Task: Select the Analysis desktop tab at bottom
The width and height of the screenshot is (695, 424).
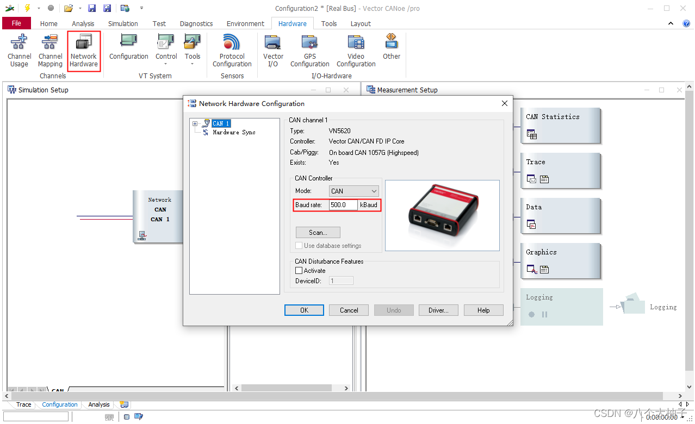Action: 99,404
